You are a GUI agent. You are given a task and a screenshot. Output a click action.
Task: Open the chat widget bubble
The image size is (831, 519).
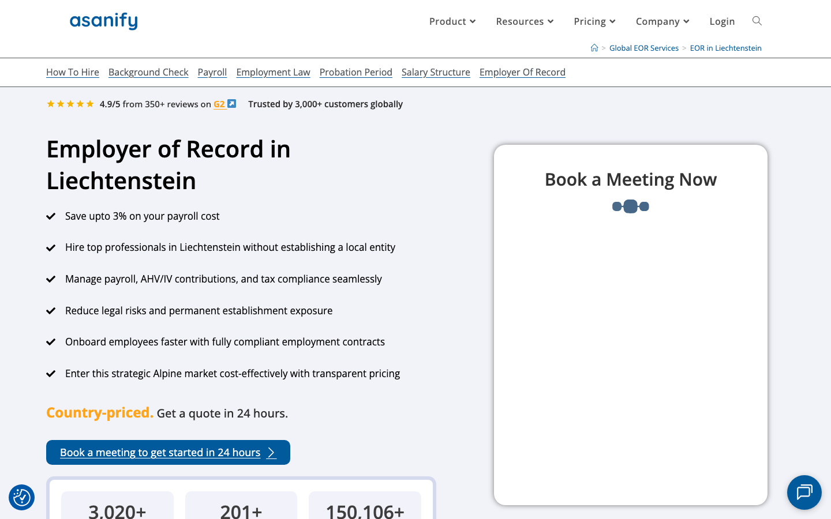804,492
